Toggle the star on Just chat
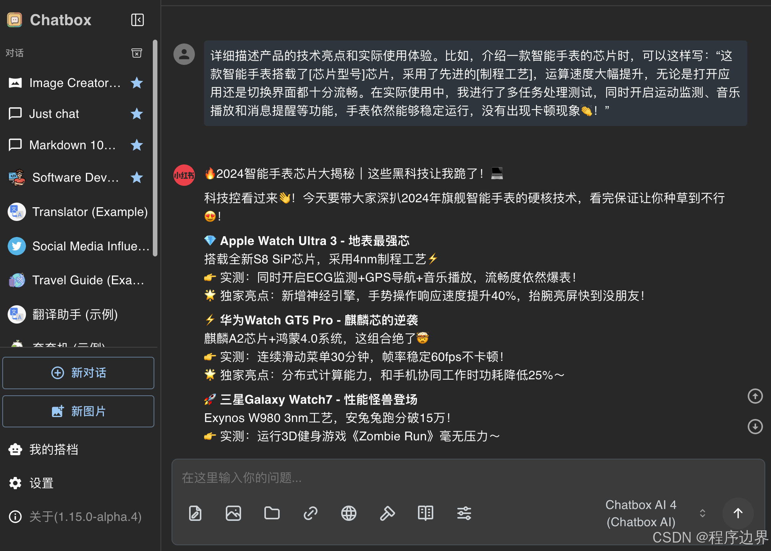Viewport: 771px width, 551px height. tap(137, 114)
